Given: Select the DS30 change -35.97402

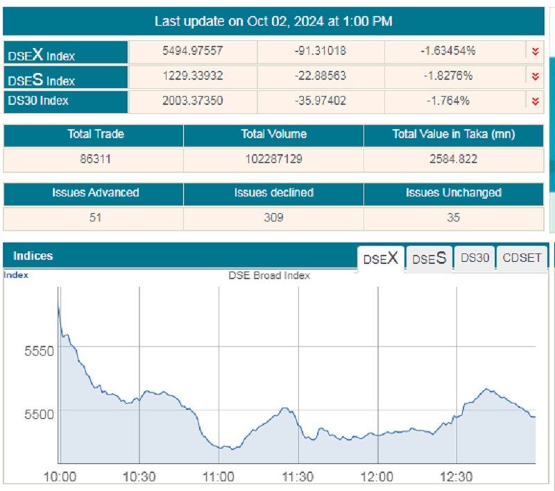Looking at the screenshot, I should pos(321,101).
